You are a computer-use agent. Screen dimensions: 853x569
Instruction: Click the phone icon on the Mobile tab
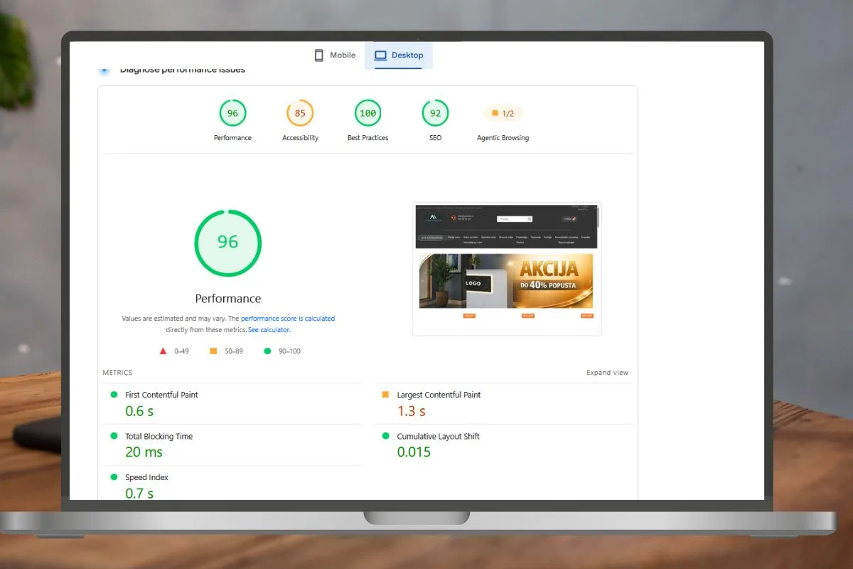pyautogui.click(x=319, y=55)
